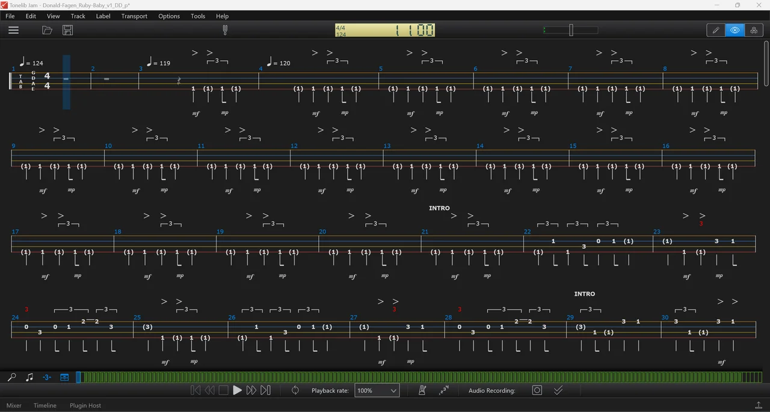Screen dimensions: 770x412
Task: Expand the bottom panel with upload arrow
Action: (x=758, y=405)
